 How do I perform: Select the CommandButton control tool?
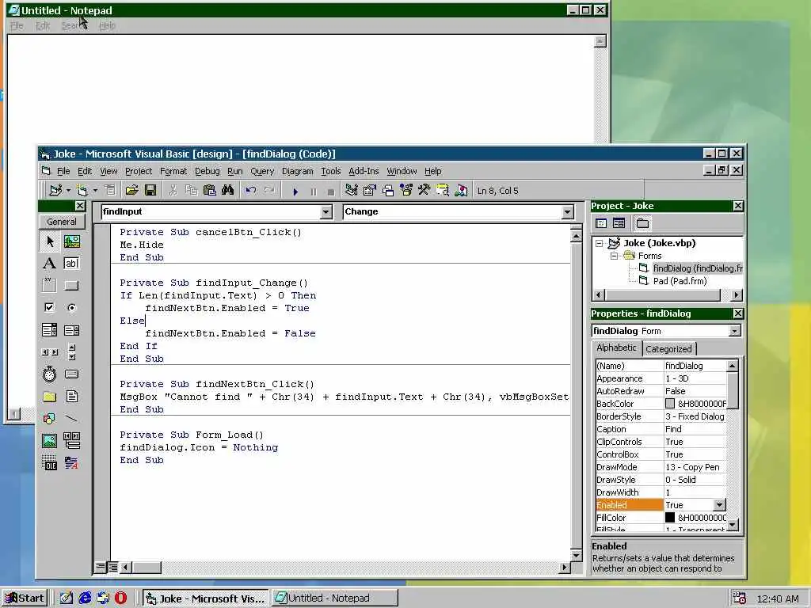tap(72, 285)
